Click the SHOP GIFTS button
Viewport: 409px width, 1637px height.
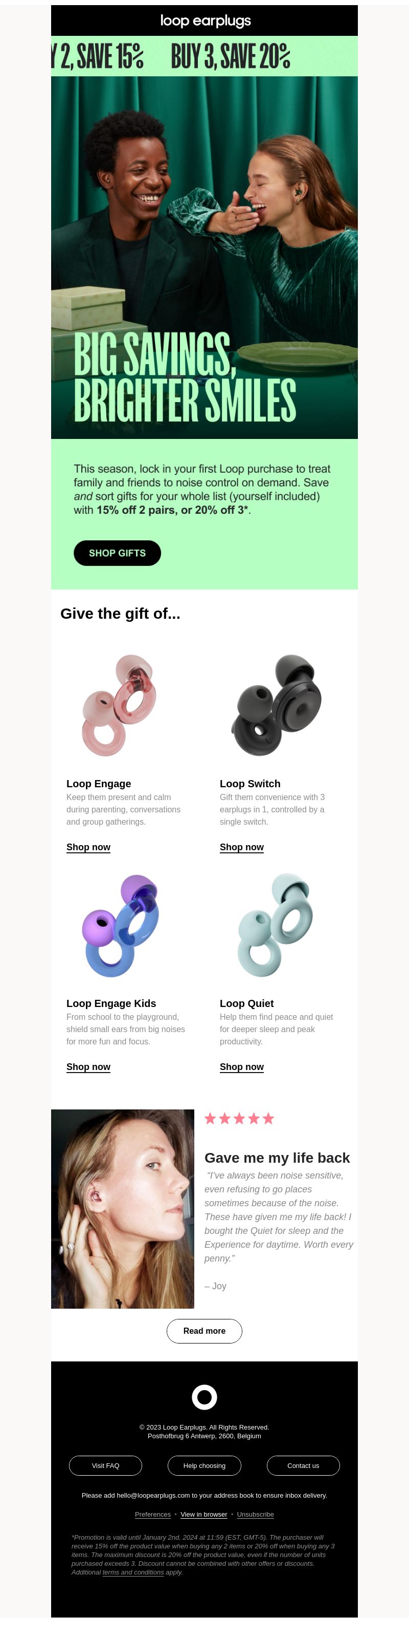pyautogui.click(x=117, y=553)
